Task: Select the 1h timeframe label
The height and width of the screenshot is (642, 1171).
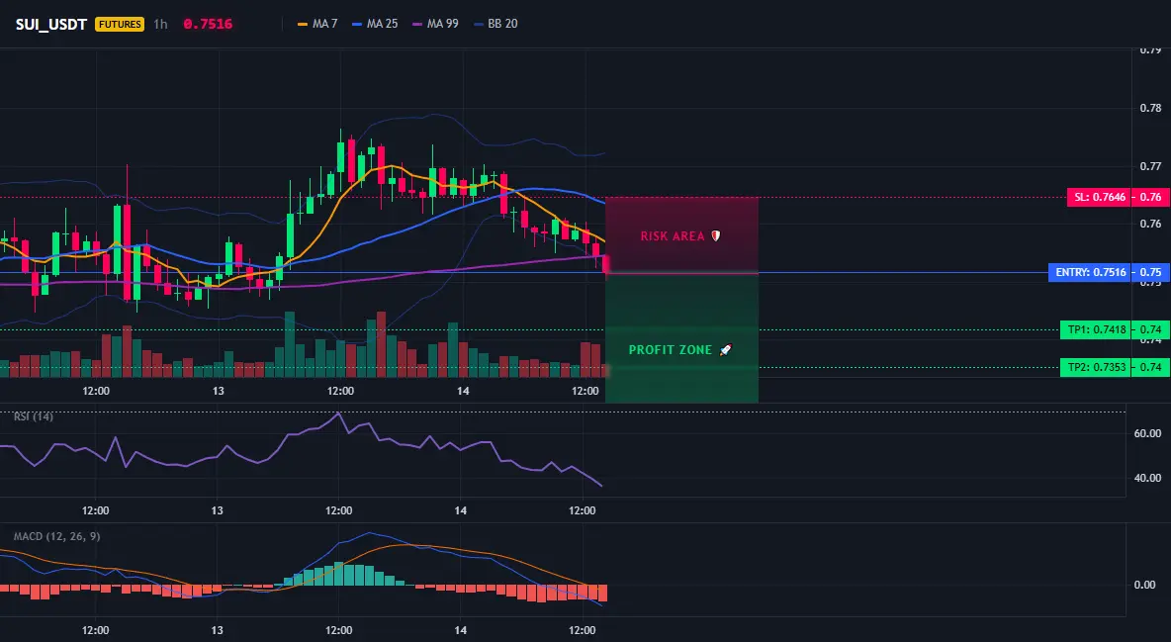Action: (x=160, y=24)
